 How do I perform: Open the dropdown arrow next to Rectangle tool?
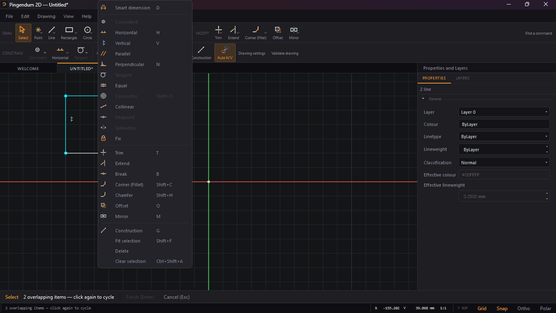[76, 33]
